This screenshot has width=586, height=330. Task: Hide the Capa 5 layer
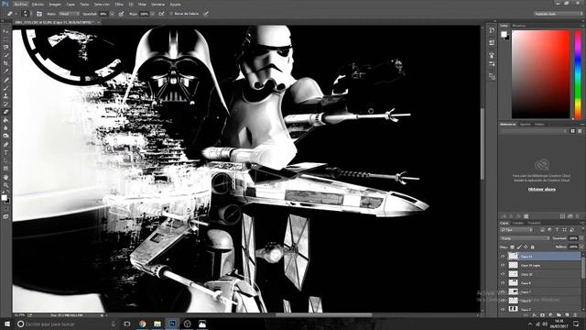(x=503, y=309)
